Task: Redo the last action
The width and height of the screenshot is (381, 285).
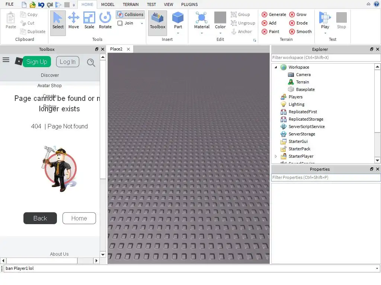Action: [50, 4]
